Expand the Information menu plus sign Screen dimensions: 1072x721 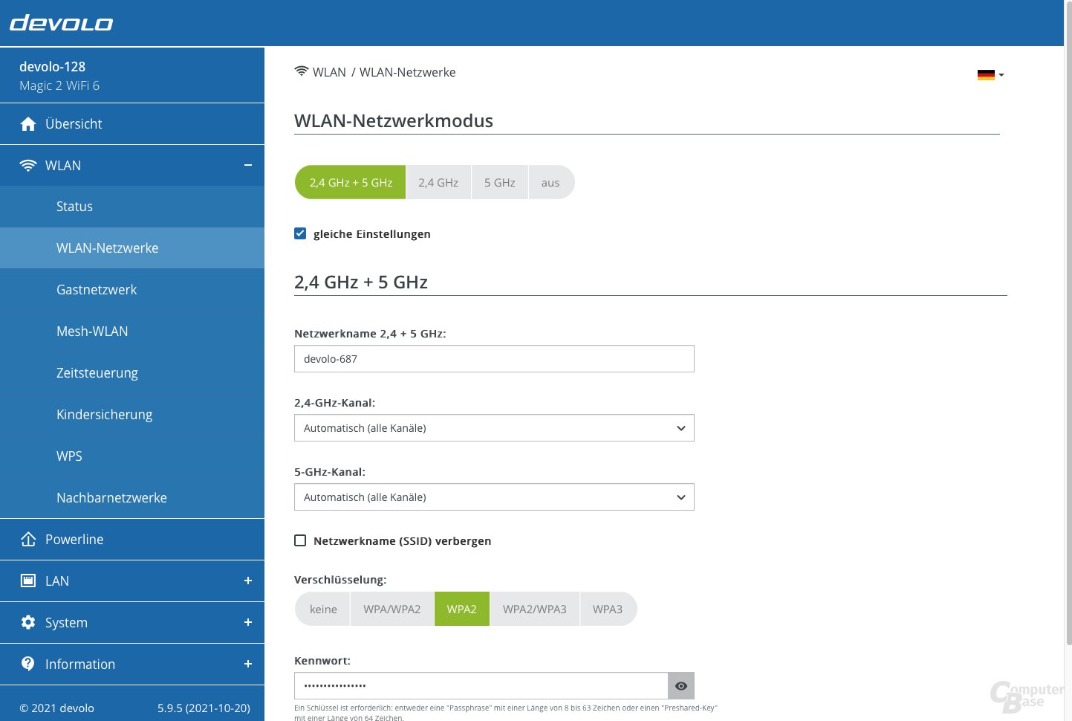coord(248,664)
